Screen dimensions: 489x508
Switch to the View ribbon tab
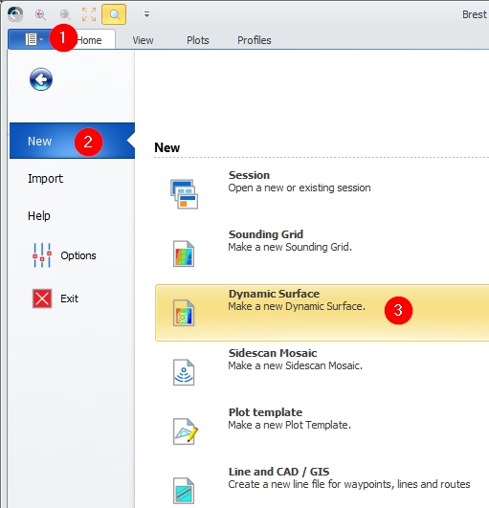coord(143,40)
